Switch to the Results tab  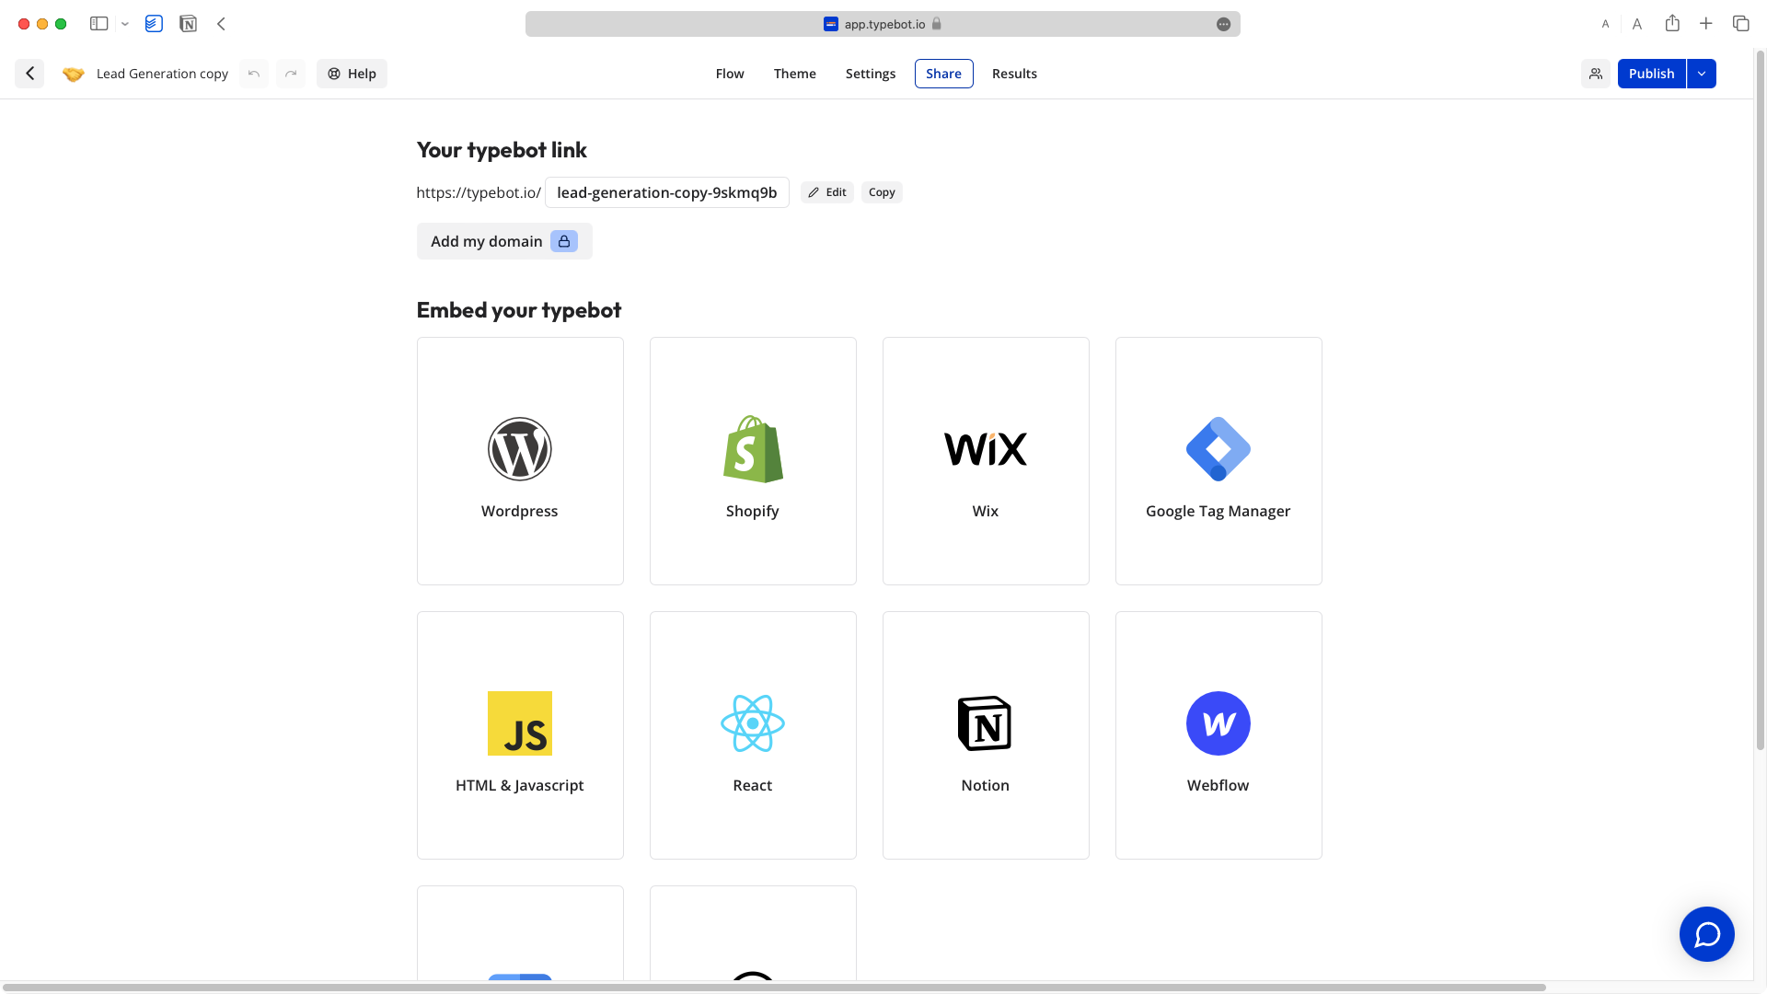[1014, 74]
